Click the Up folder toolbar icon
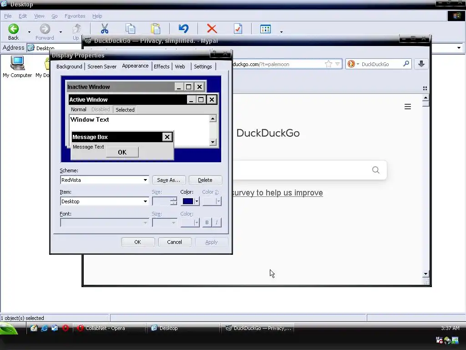This screenshot has width=466, height=350. 76,29
